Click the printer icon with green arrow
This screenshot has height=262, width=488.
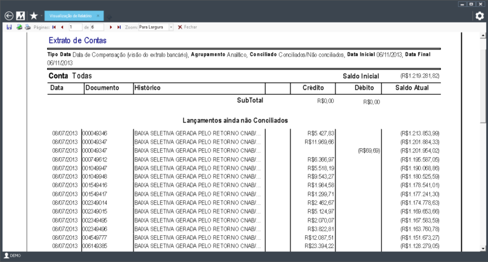tap(19, 27)
